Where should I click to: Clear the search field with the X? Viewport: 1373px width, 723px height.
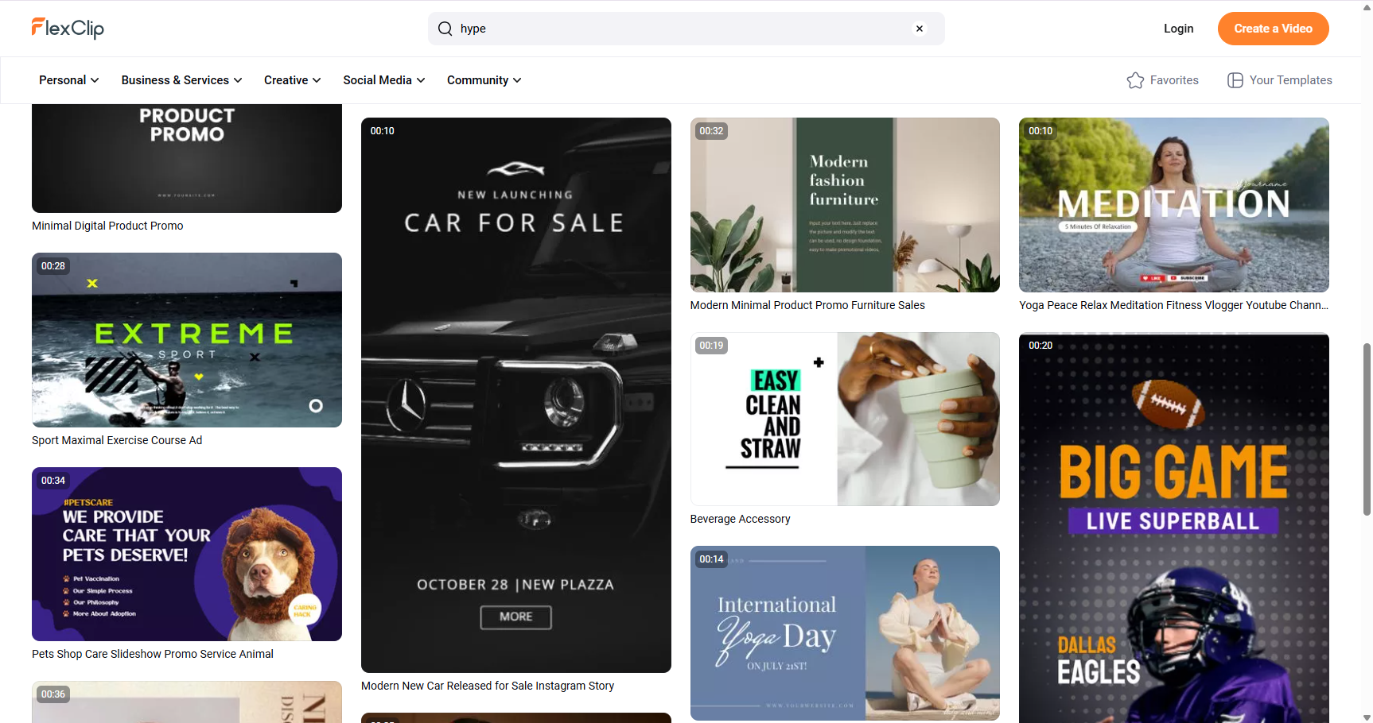[x=920, y=29]
